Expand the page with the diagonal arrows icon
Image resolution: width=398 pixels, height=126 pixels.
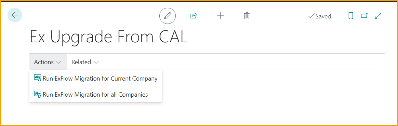(x=378, y=16)
